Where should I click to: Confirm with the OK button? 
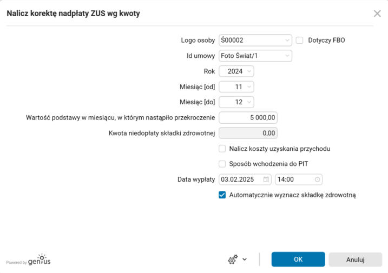point(298,259)
